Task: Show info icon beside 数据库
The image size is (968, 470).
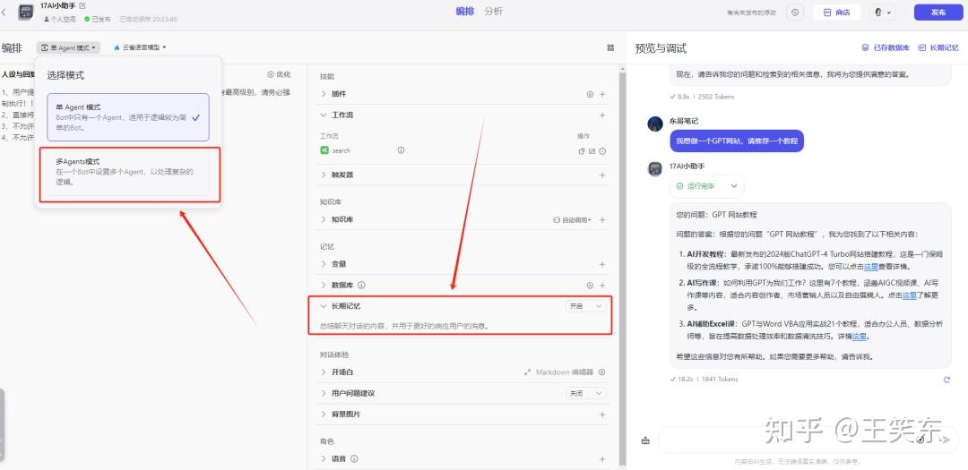Action: pos(362,285)
